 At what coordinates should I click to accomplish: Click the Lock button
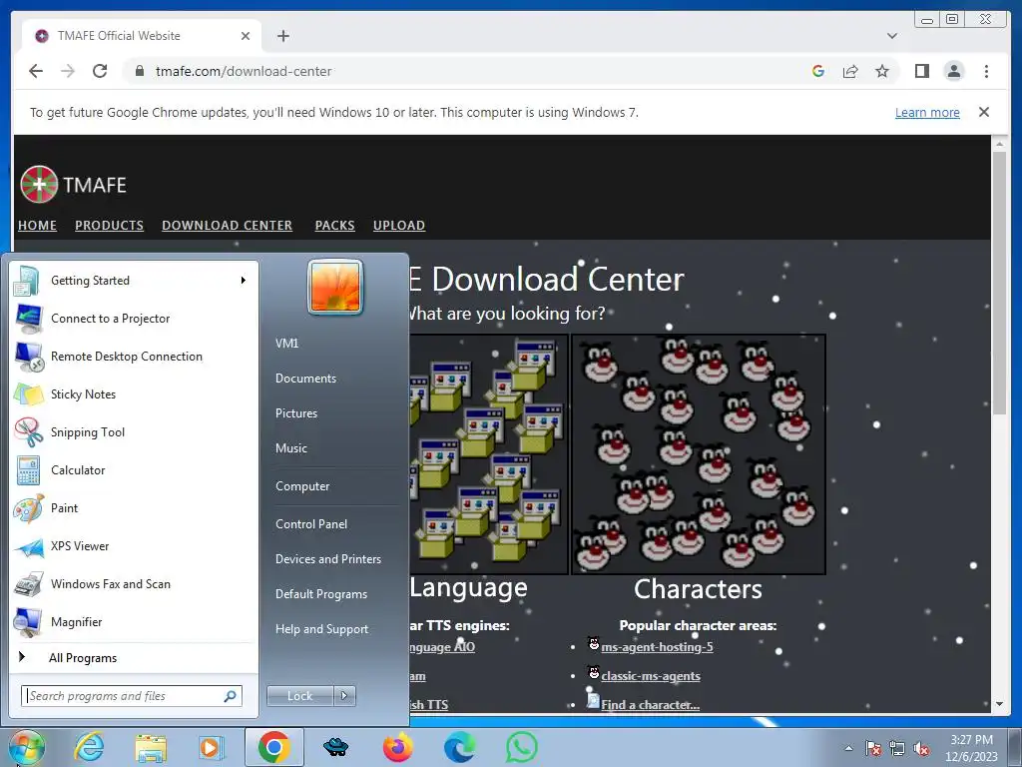(x=299, y=696)
